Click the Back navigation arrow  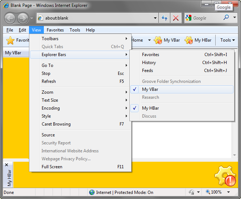[x=10, y=18]
